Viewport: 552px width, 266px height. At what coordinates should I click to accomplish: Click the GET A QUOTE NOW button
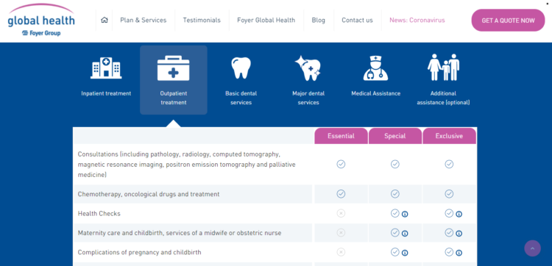[x=508, y=21]
